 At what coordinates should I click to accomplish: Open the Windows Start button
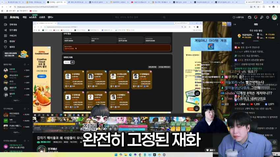(x=116, y=155)
